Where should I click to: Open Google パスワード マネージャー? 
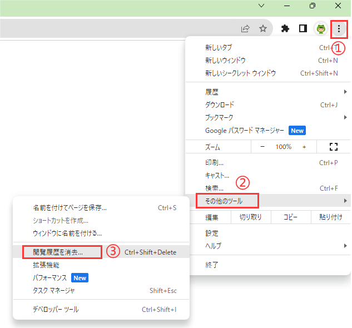click(x=268, y=131)
